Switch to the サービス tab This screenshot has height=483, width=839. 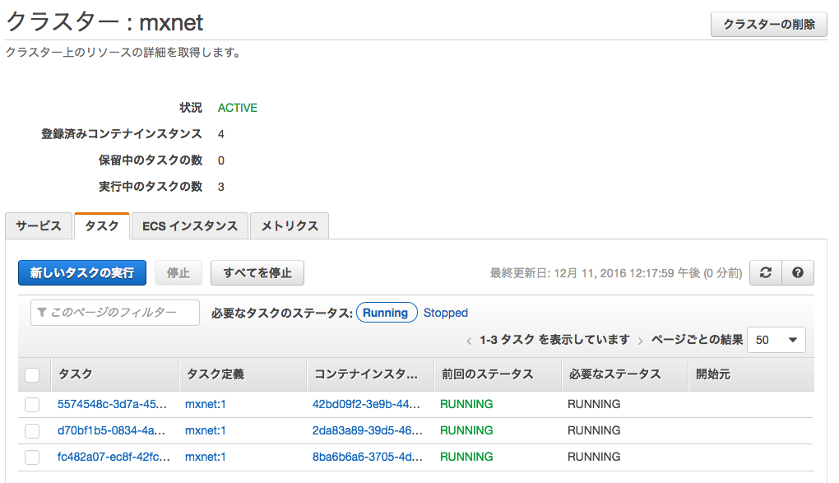(38, 225)
